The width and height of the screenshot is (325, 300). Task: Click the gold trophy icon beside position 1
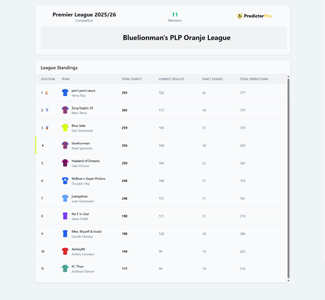click(46, 93)
